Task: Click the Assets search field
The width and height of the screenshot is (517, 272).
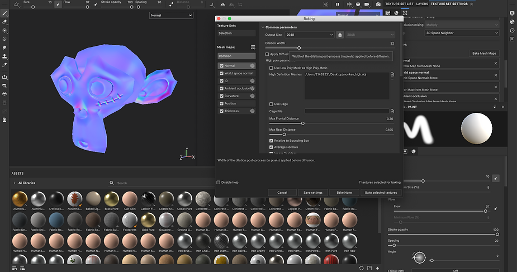Action: 162,183
